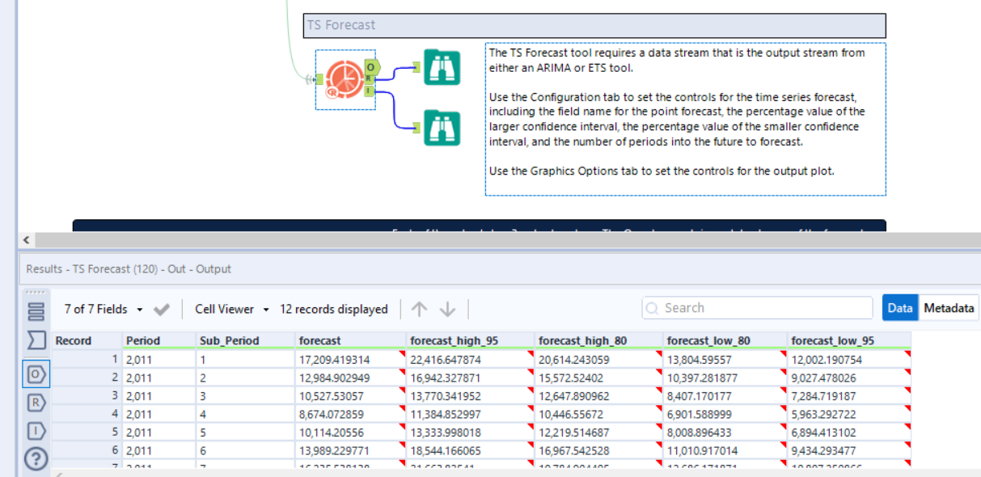This screenshot has width=981, height=477.
Task: Select the TS Forecast tool on the canvas
Action: click(344, 77)
